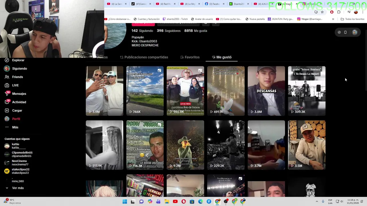Click the install app icon in address bar
367x206 pixels.
coord(316,12)
